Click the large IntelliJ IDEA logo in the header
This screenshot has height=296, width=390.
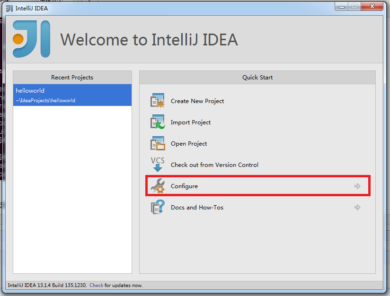pyautogui.click(x=31, y=39)
